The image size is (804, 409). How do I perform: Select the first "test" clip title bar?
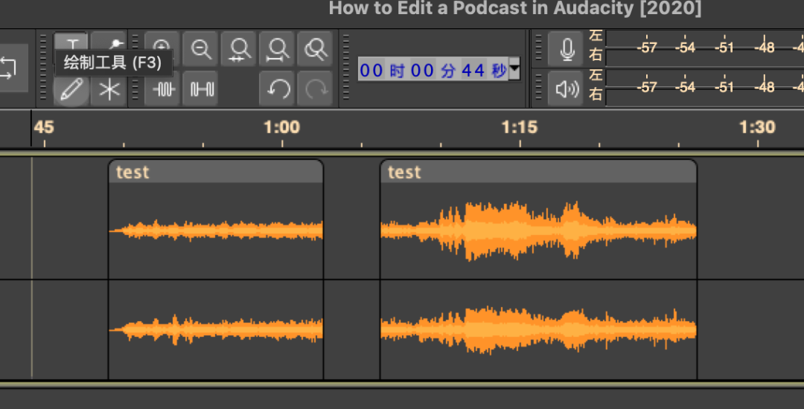[x=216, y=172]
